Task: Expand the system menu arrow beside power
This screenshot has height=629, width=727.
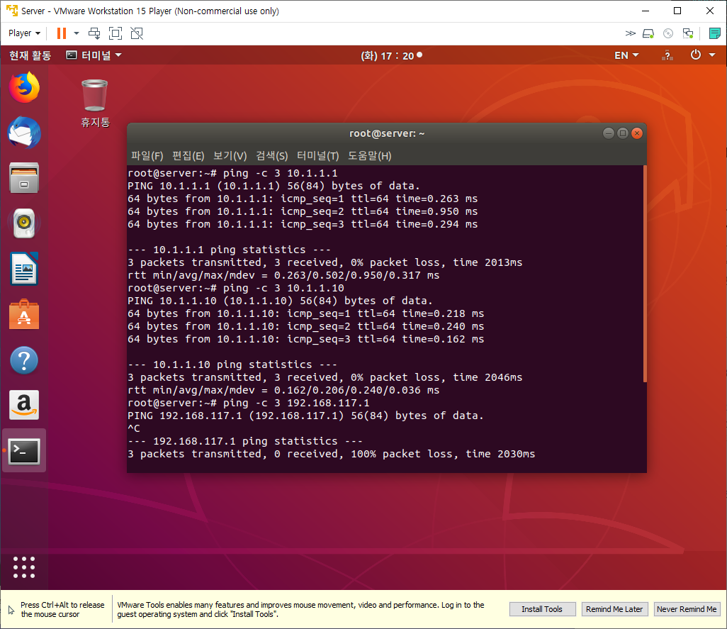Action: tap(712, 55)
